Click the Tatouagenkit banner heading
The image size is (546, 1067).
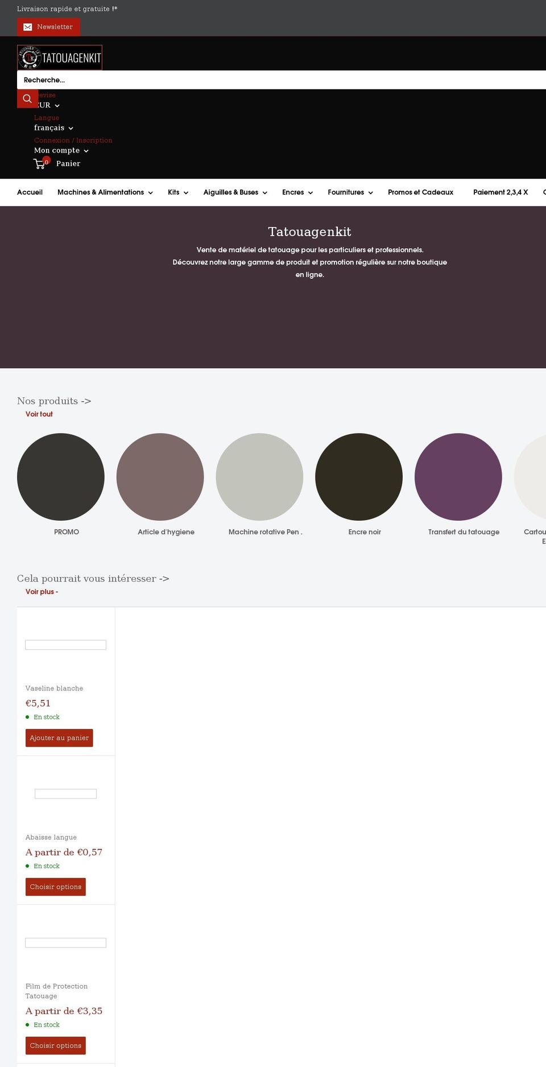[x=310, y=232]
